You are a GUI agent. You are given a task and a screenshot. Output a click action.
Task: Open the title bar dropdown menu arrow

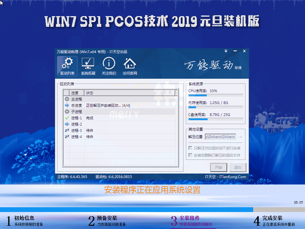click(x=226, y=51)
